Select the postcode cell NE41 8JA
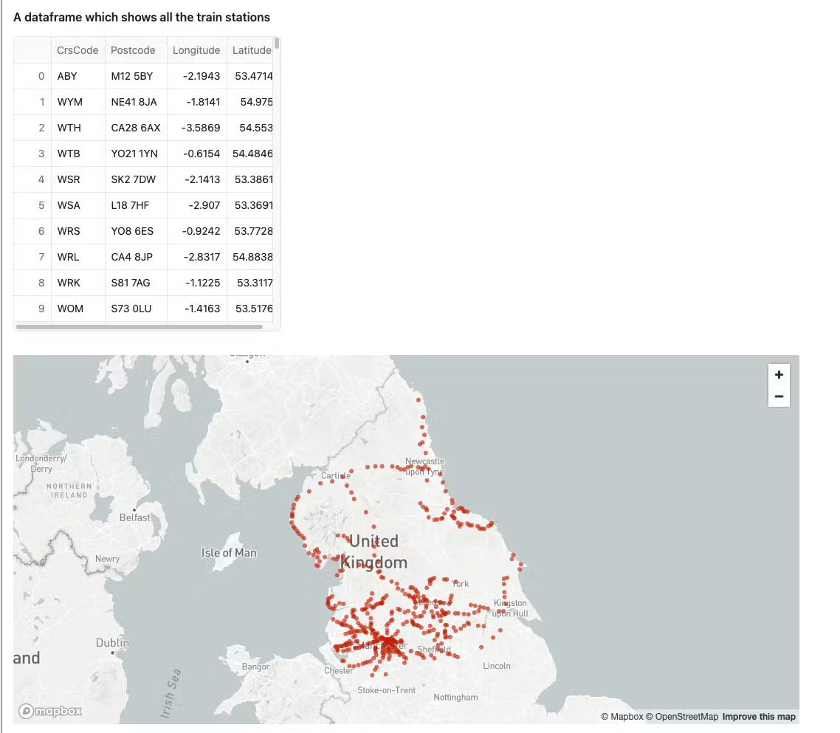Screen dimensions: 840x733 134,102
